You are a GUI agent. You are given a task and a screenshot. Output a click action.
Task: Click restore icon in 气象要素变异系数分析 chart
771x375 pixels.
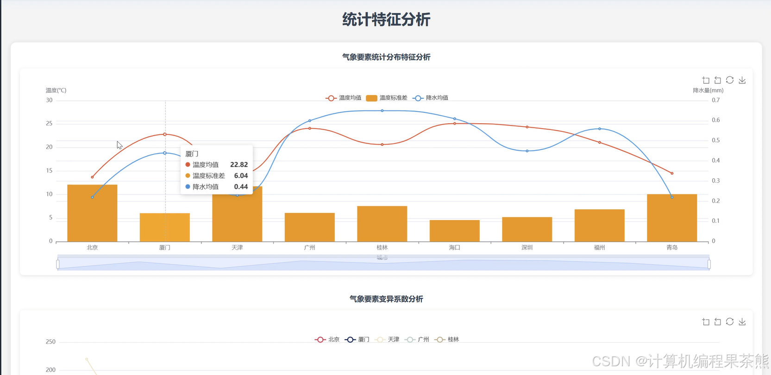click(x=730, y=322)
